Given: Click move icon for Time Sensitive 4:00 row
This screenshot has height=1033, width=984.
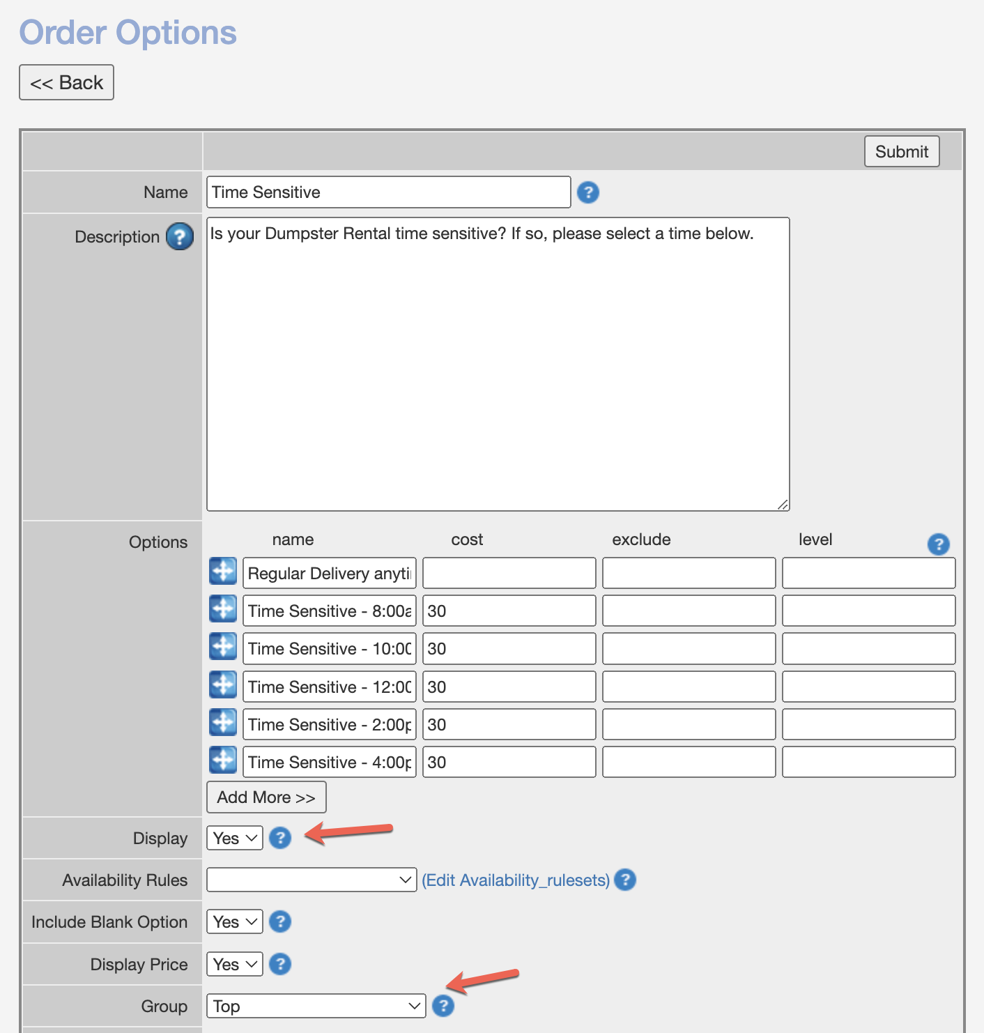Looking at the screenshot, I should 223,760.
